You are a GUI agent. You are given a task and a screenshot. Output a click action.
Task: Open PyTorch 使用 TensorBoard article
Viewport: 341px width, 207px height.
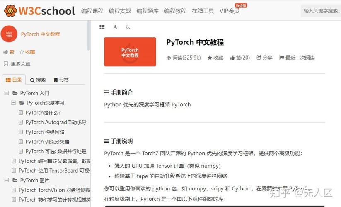[54, 171]
